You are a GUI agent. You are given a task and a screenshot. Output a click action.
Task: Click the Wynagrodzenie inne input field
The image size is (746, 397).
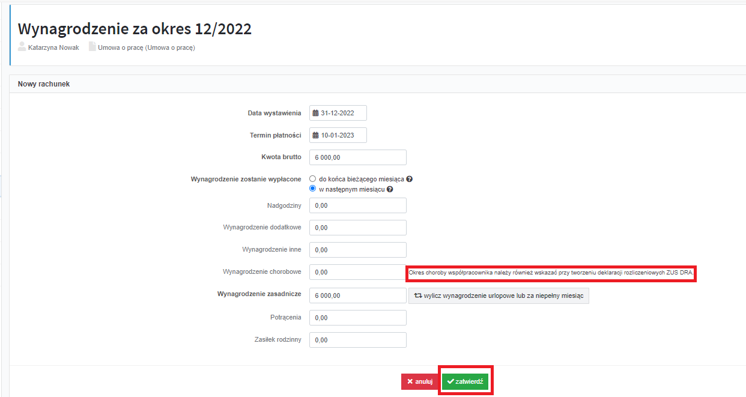pyautogui.click(x=358, y=250)
